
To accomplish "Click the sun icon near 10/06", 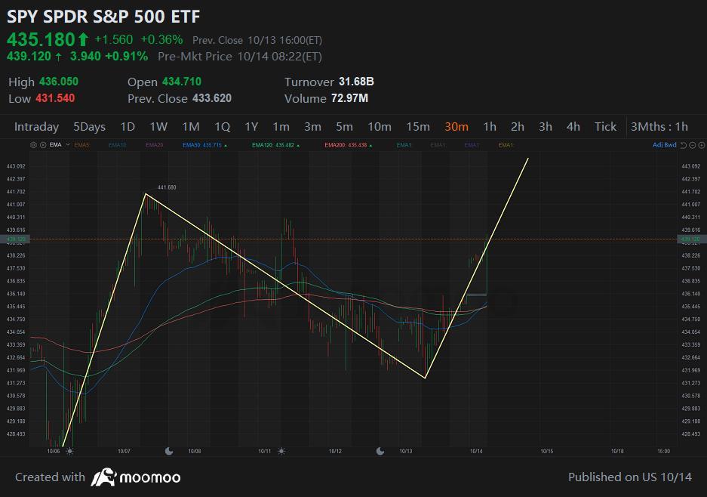I will (x=69, y=451).
